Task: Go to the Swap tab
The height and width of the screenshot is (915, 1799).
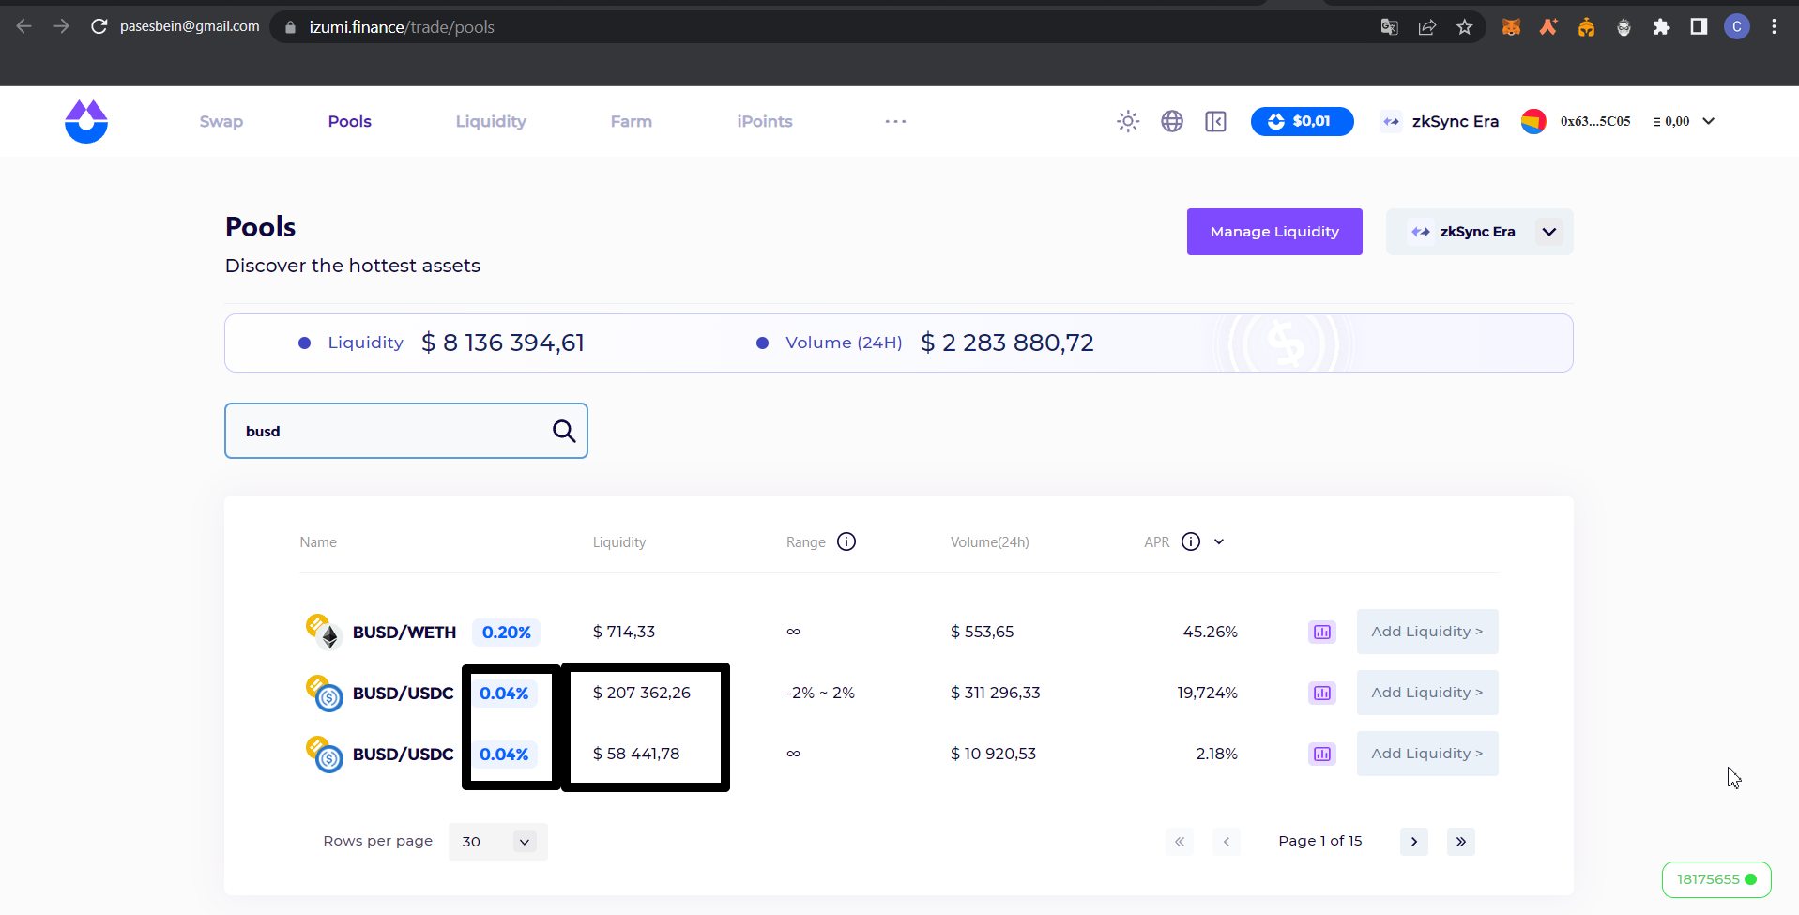Action: pyautogui.click(x=221, y=121)
